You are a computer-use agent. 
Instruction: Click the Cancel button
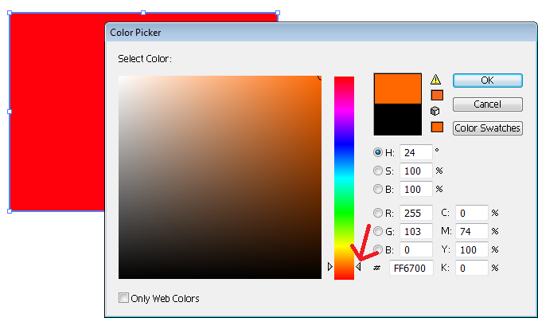(488, 104)
